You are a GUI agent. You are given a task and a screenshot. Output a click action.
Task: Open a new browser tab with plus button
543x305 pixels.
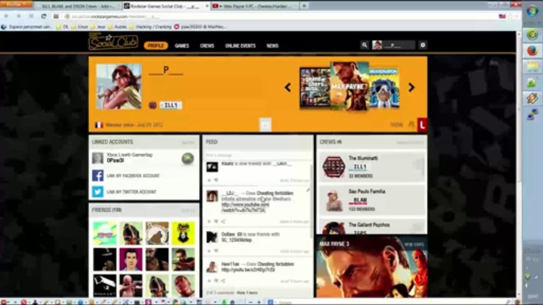[304, 6]
